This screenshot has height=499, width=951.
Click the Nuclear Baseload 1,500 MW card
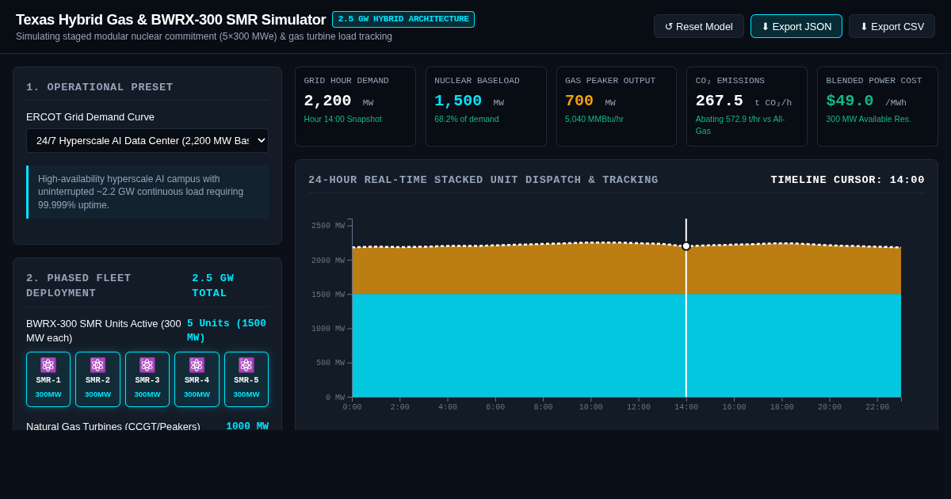pos(486,106)
